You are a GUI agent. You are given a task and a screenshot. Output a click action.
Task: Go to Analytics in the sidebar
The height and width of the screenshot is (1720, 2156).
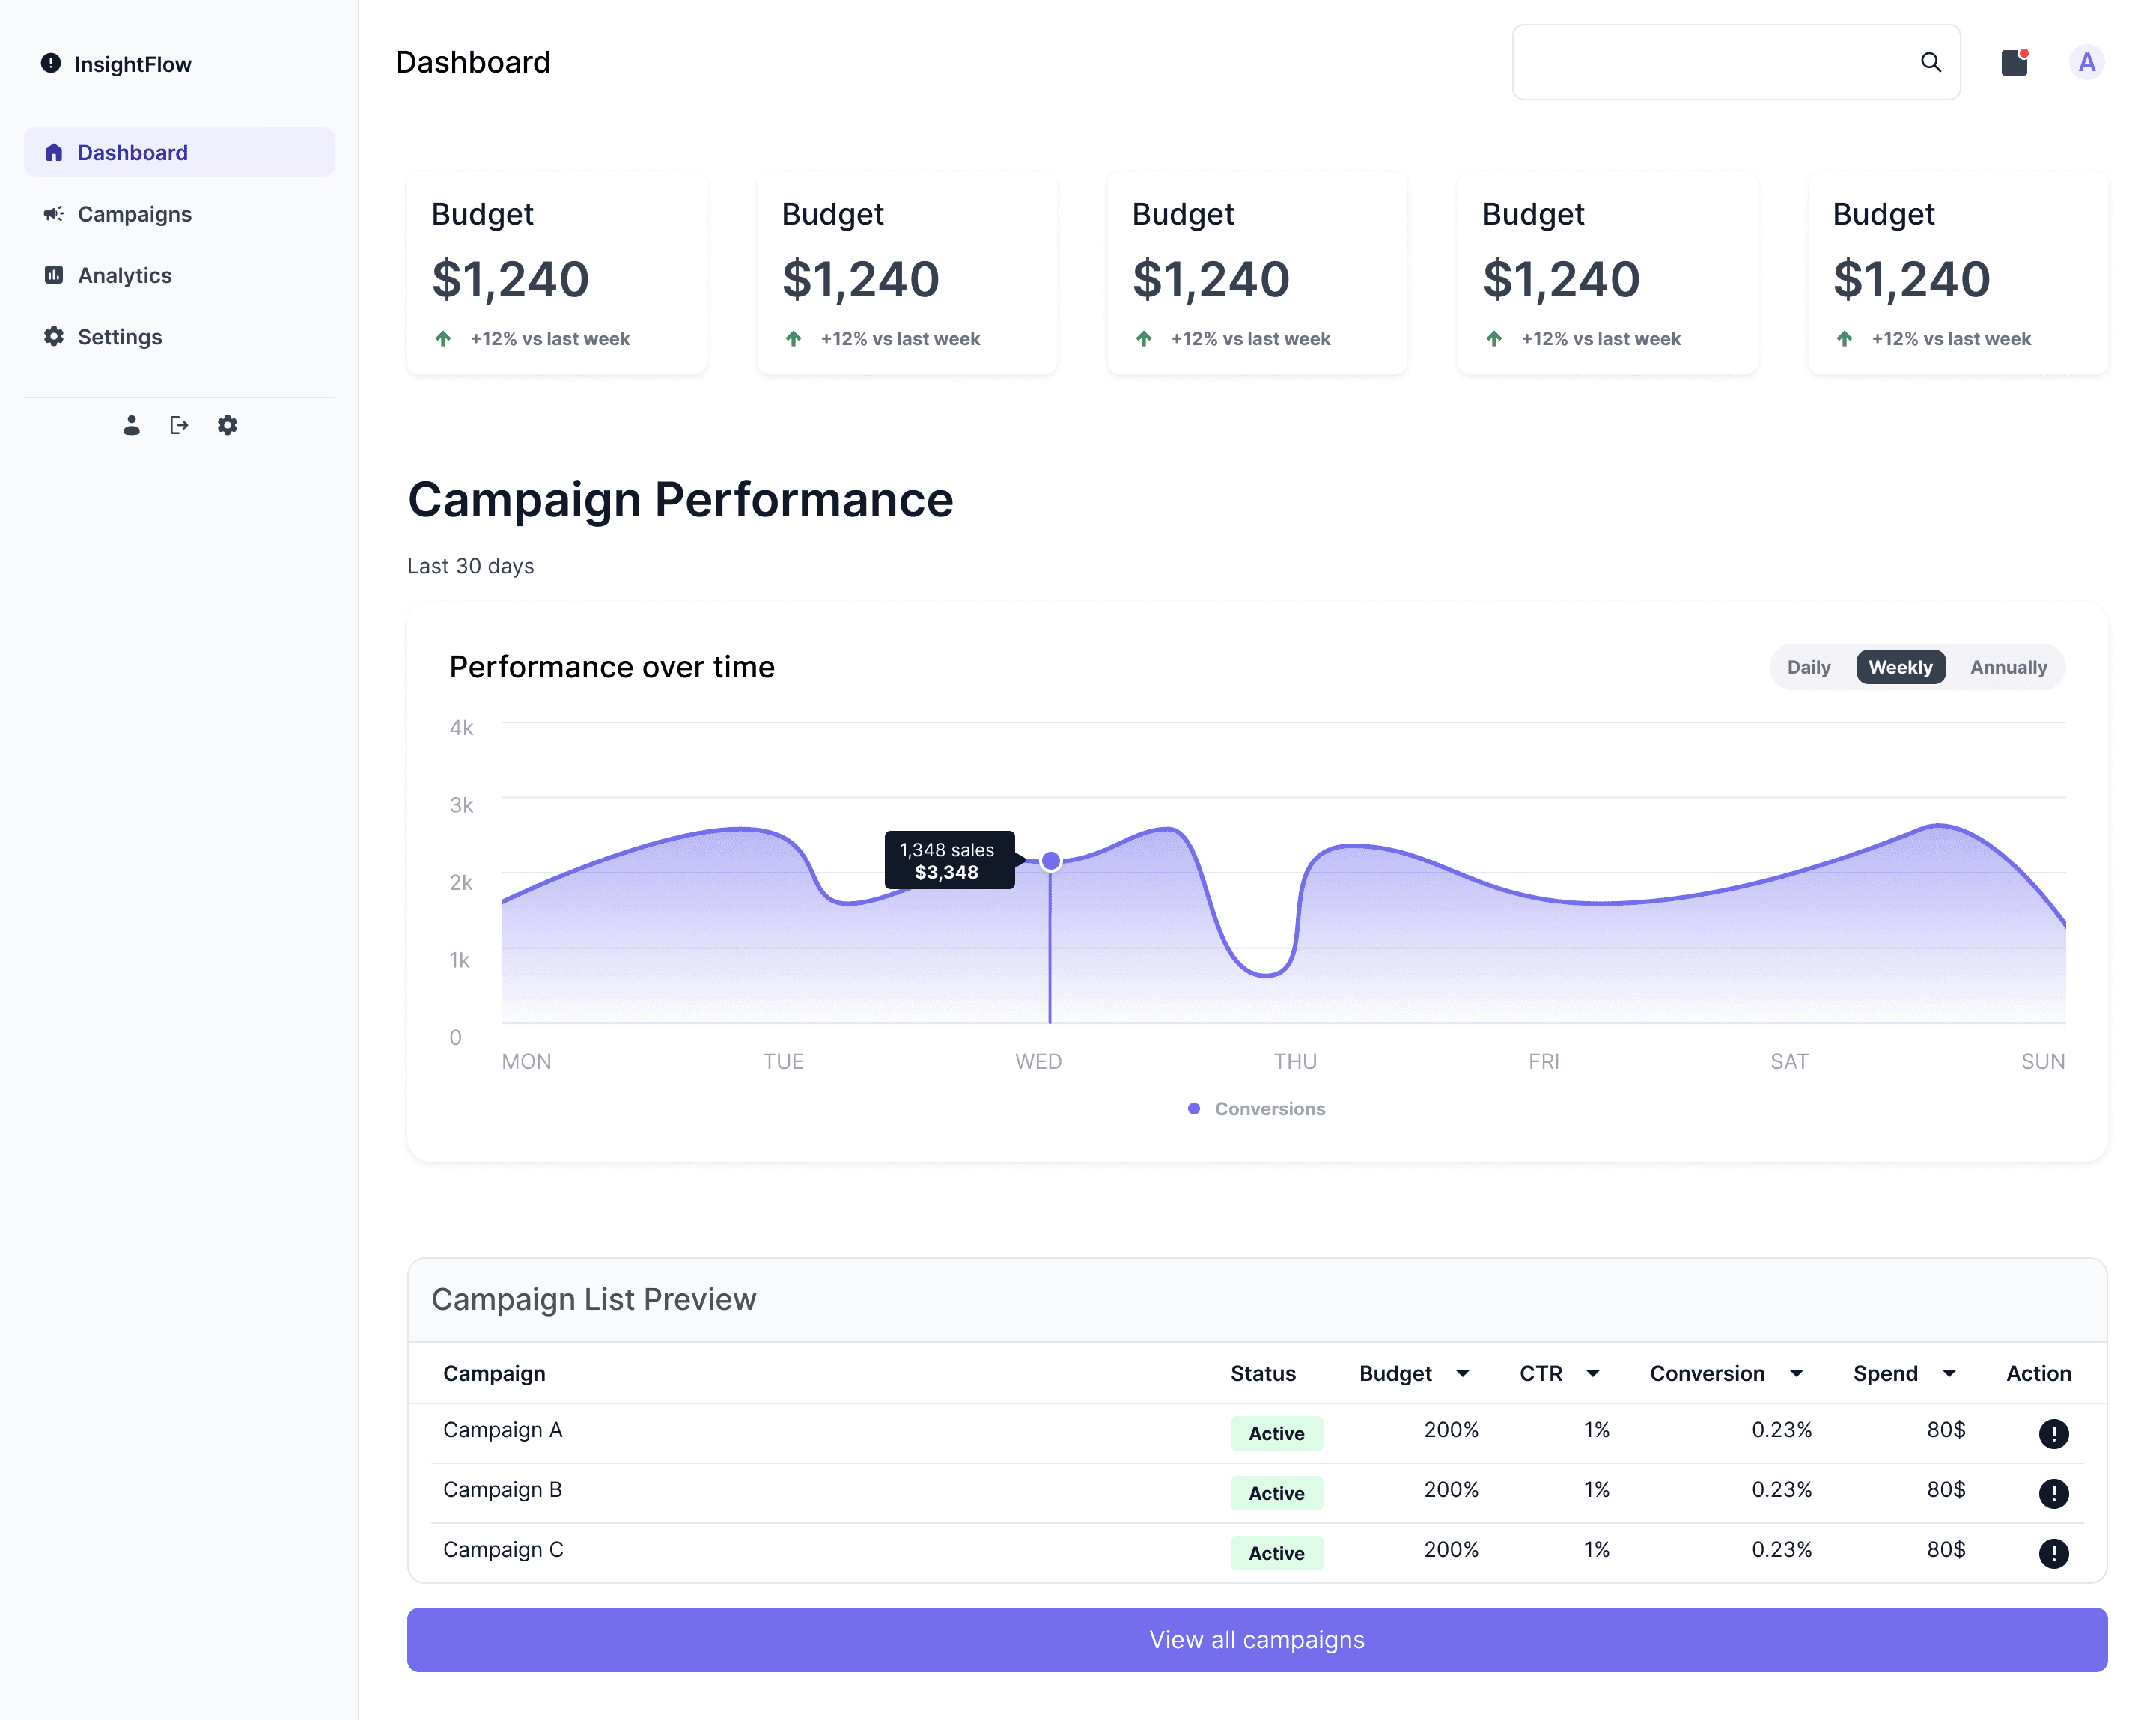[124, 275]
